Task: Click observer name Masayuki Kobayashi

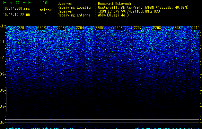Action: click(115, 4)
